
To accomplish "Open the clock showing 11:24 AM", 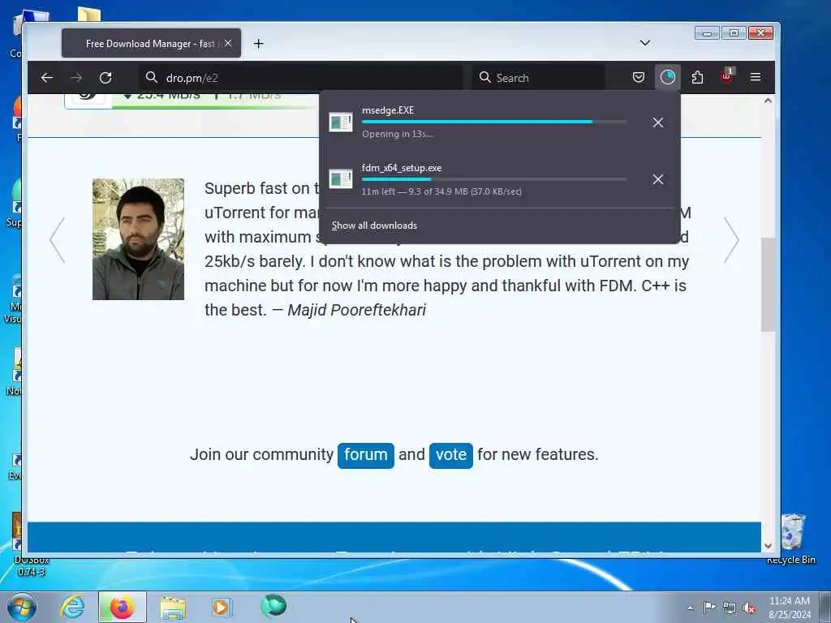I will pyautogui.click(x=790, y=607).
